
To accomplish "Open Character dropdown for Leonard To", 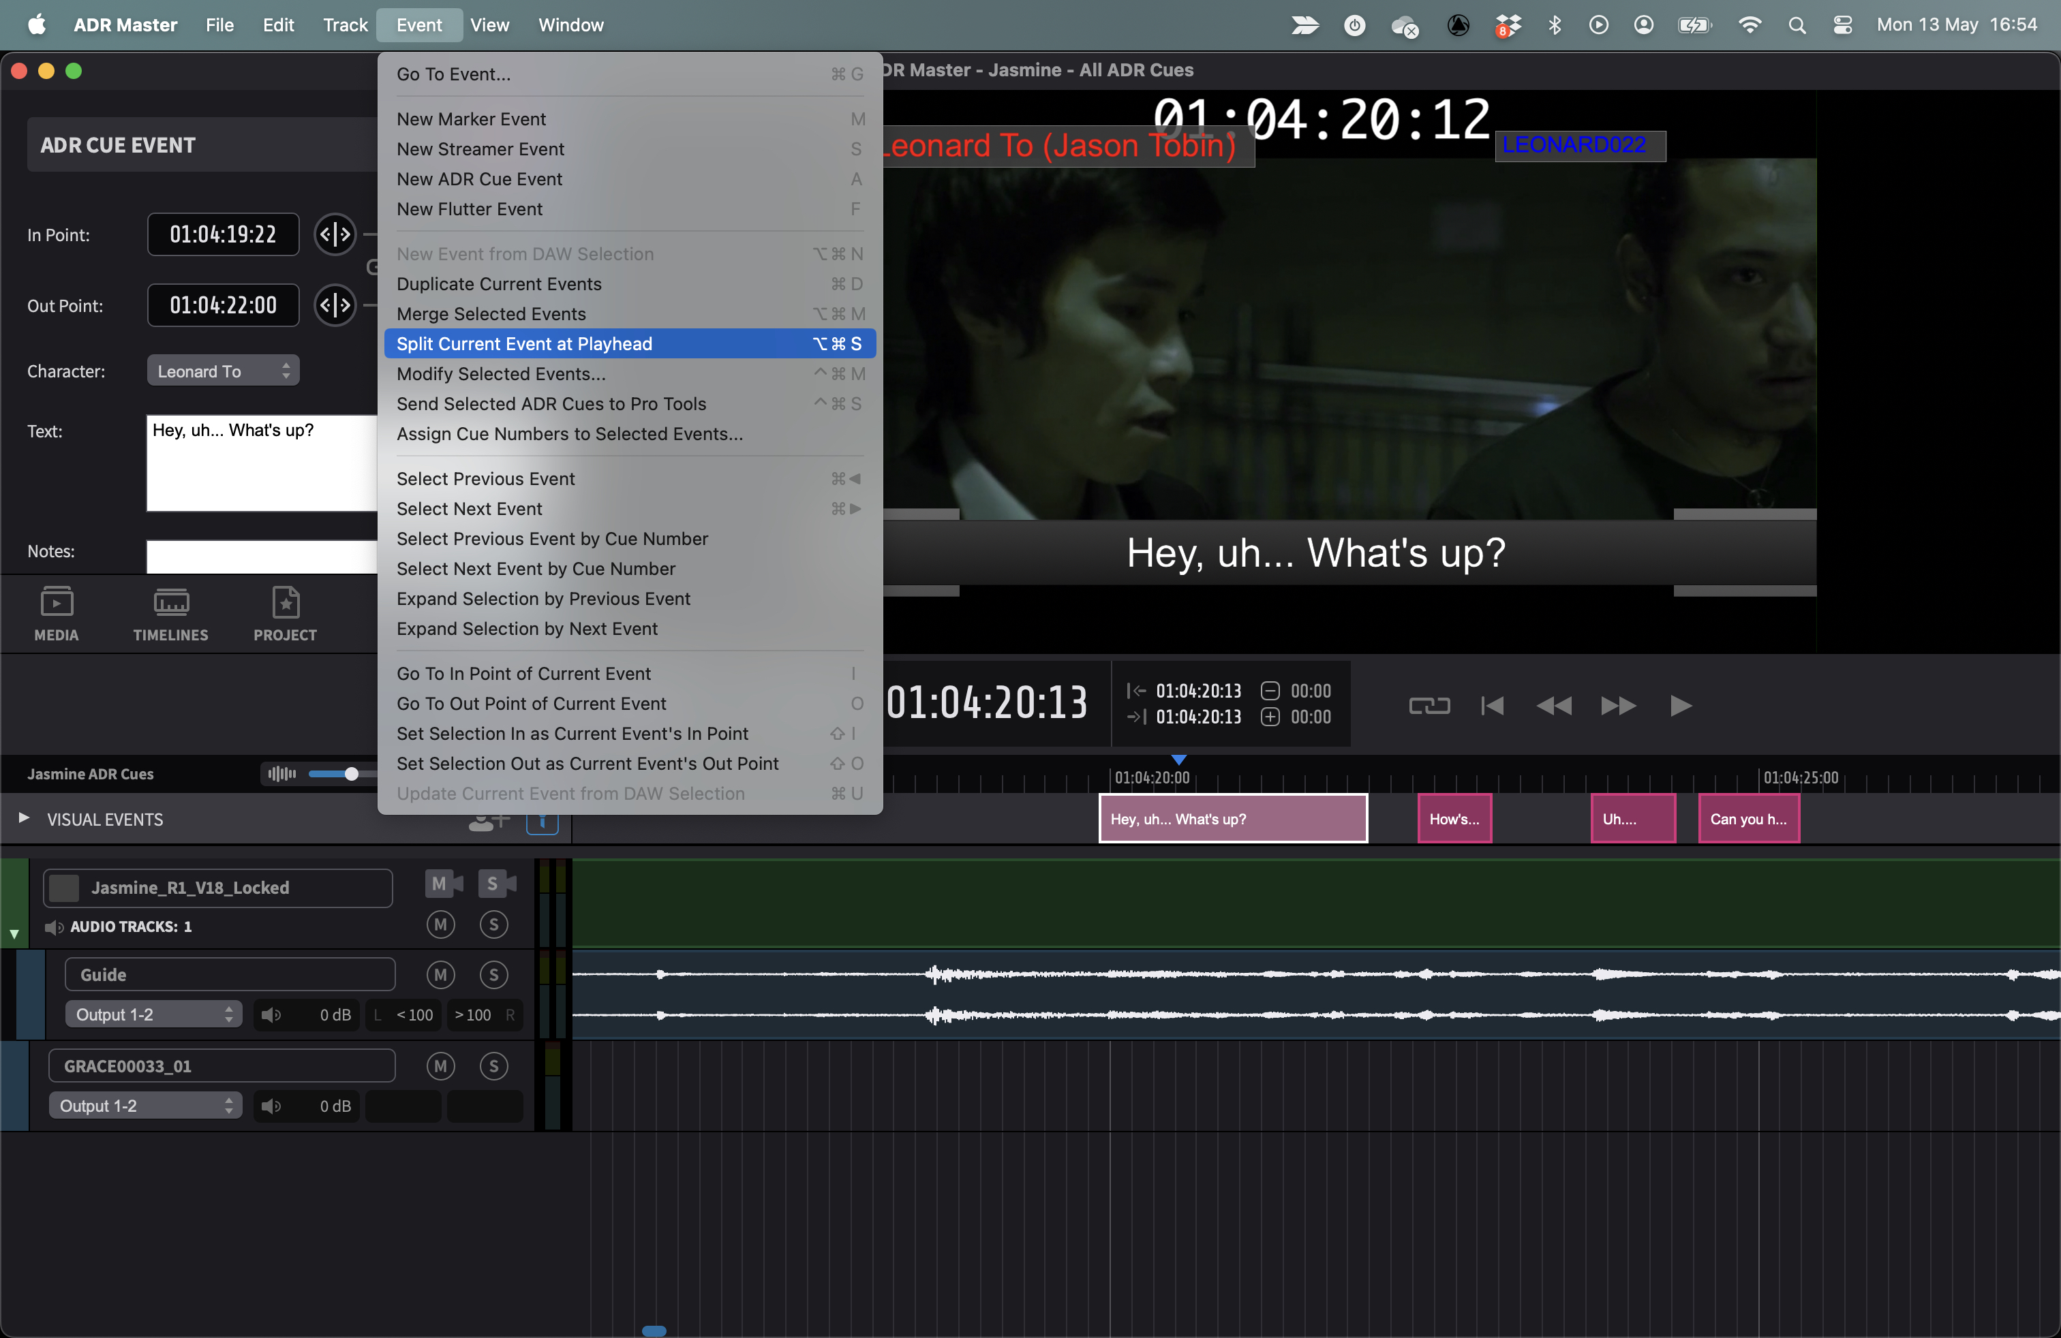I will point(222,369).
